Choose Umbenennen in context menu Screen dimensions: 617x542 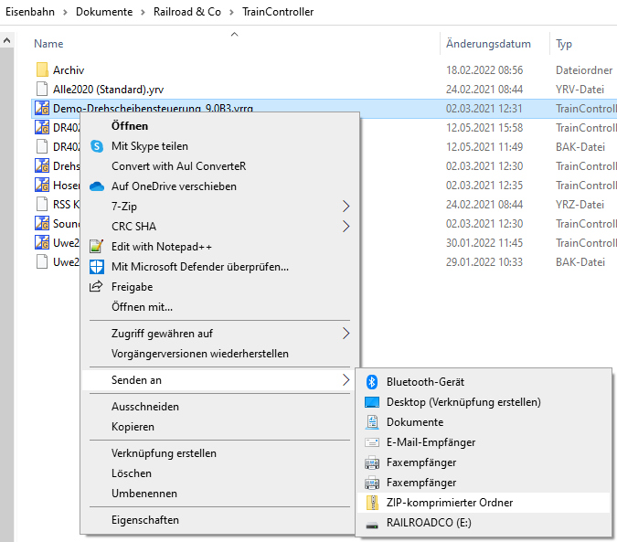(x=143, y=494)
